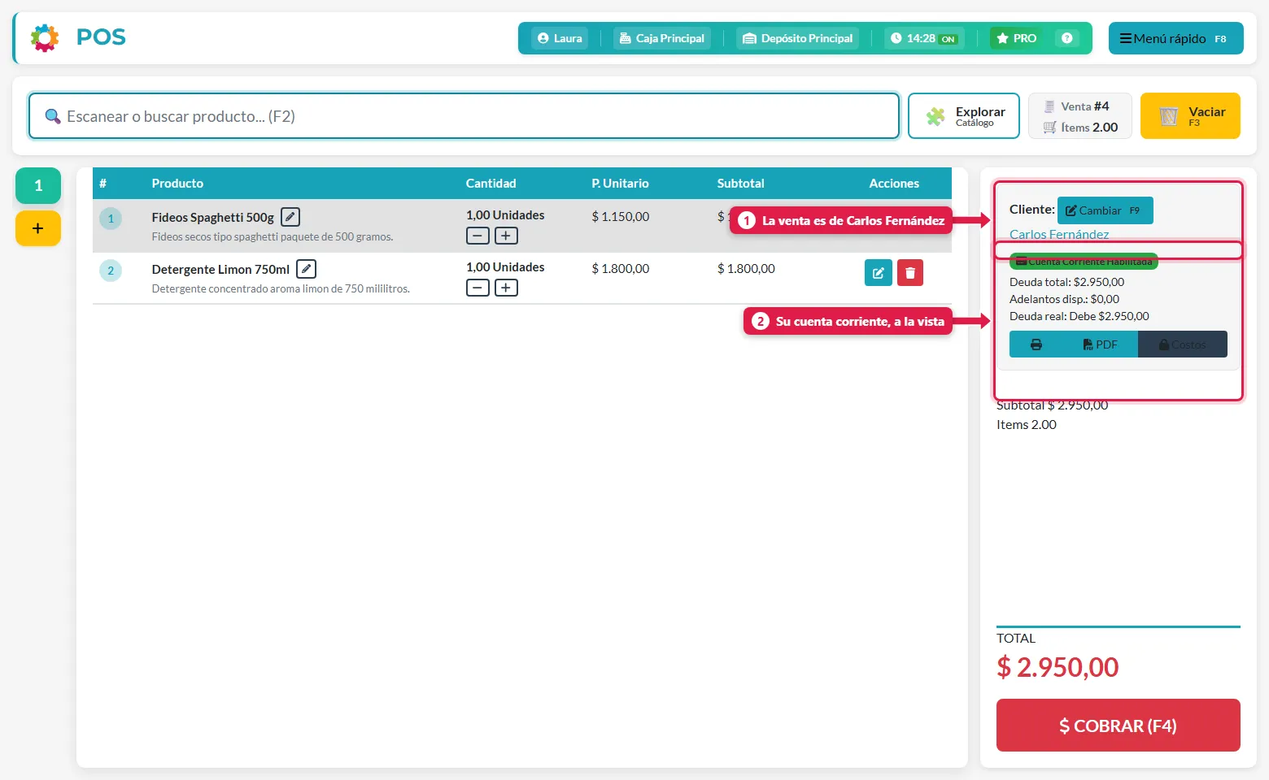Screen dimensions: 1269x780
Task: Click the POS gear logo
Action: [x=45, y=37]
